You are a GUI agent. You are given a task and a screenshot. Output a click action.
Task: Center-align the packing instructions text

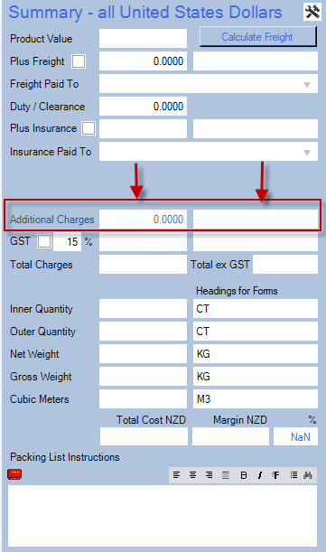click(192, 475)
